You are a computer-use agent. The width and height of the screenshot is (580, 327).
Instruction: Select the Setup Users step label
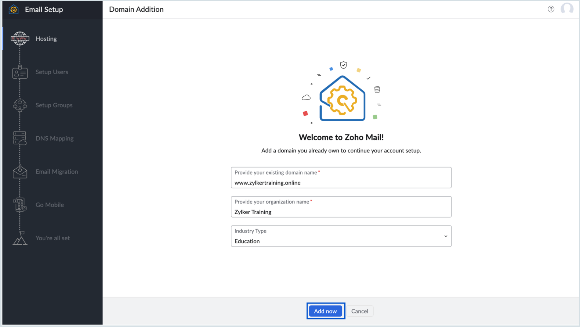point(52,72)
